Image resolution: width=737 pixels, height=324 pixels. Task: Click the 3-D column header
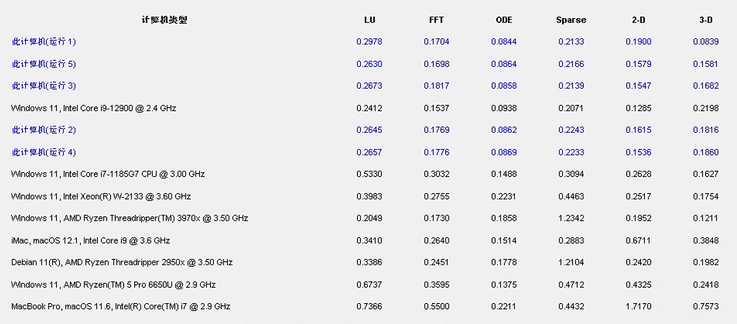click(706, 20)
